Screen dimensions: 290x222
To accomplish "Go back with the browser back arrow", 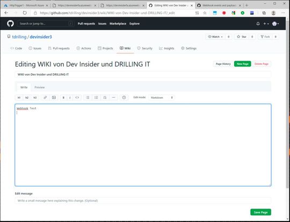I will pos(6,13).
